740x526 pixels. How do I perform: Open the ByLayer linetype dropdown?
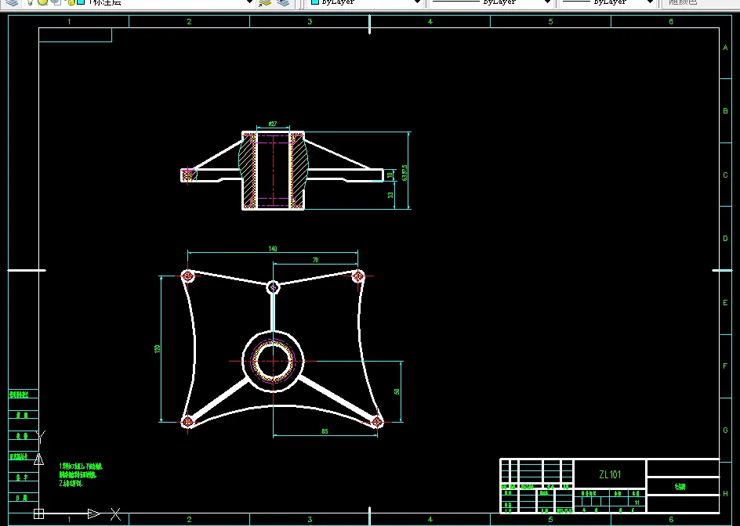click(x=547, y=2)
